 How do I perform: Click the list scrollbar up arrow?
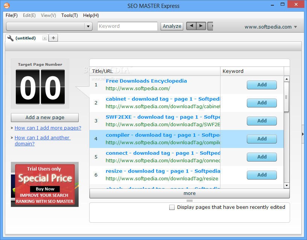[x=286, y=79]
